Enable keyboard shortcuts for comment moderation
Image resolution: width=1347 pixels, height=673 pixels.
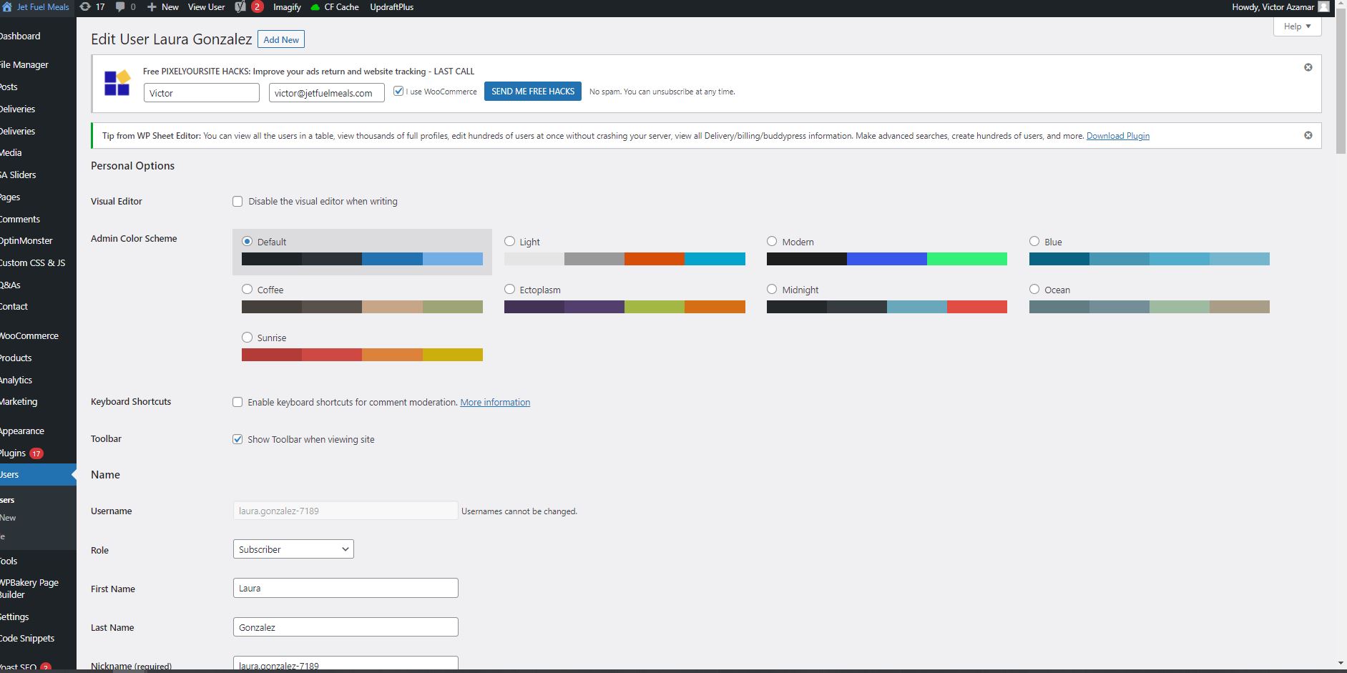237,402
